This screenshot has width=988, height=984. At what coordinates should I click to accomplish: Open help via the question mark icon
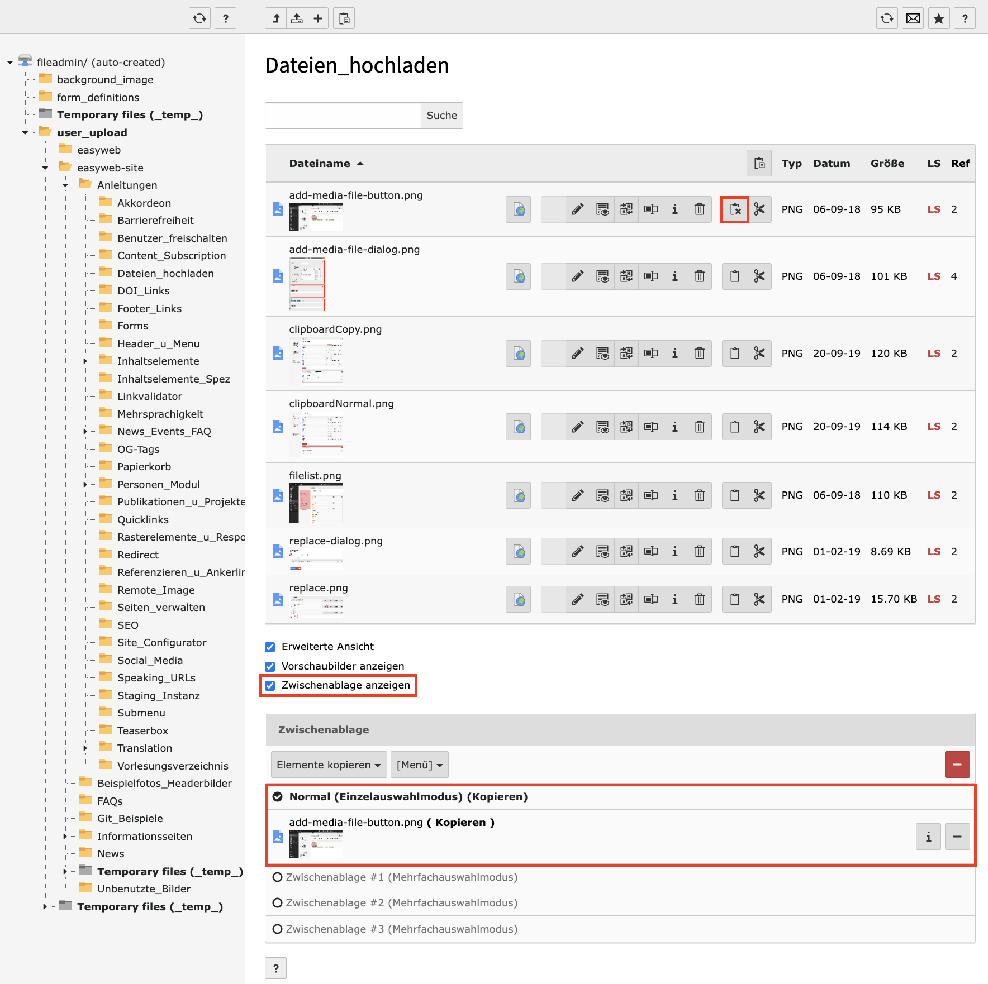tap(965, 18)
